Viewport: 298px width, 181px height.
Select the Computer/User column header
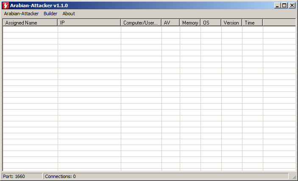point(141,23)
